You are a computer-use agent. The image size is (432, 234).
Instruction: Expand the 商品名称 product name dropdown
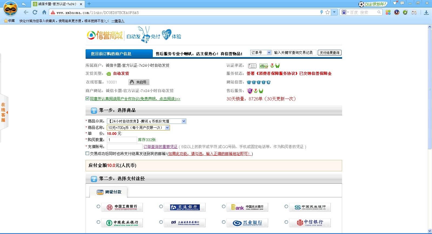point(138,128)
